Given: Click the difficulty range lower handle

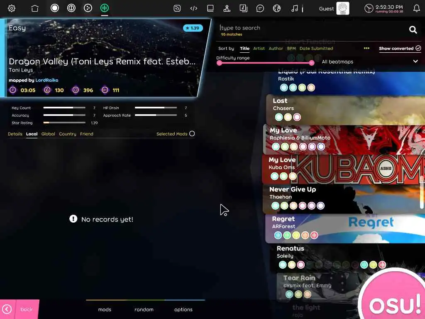Looking at the screenshot, I should tap(219, 63).
